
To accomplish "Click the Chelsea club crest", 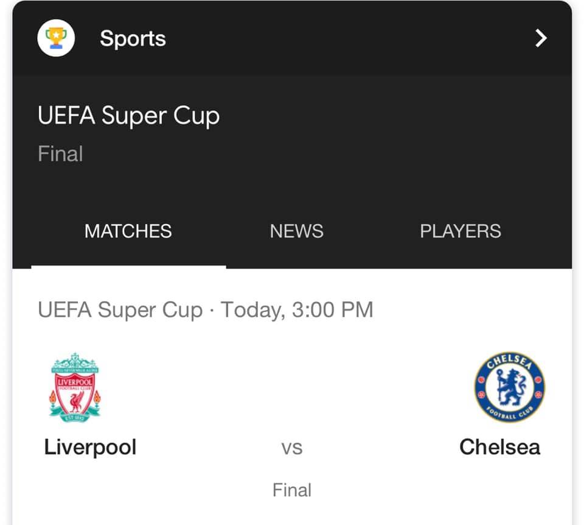I will pos(509,387).
